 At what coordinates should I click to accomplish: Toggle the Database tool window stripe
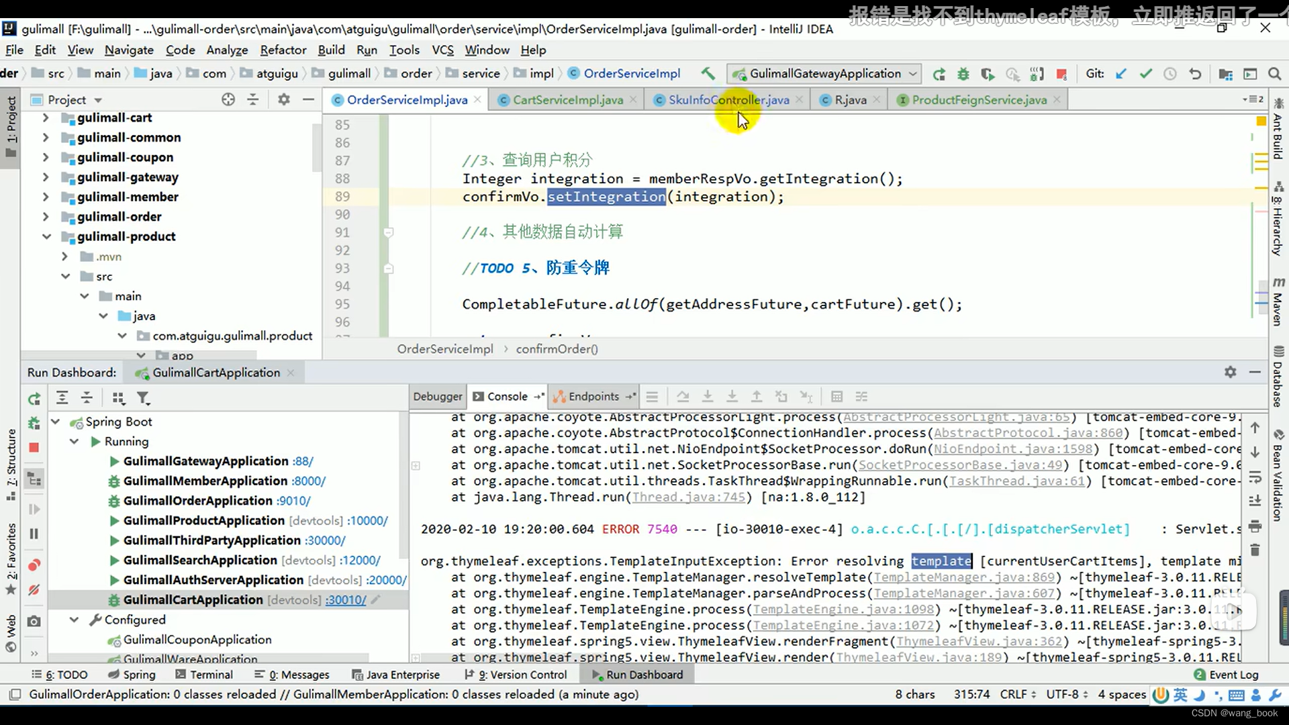(1278, 376)
